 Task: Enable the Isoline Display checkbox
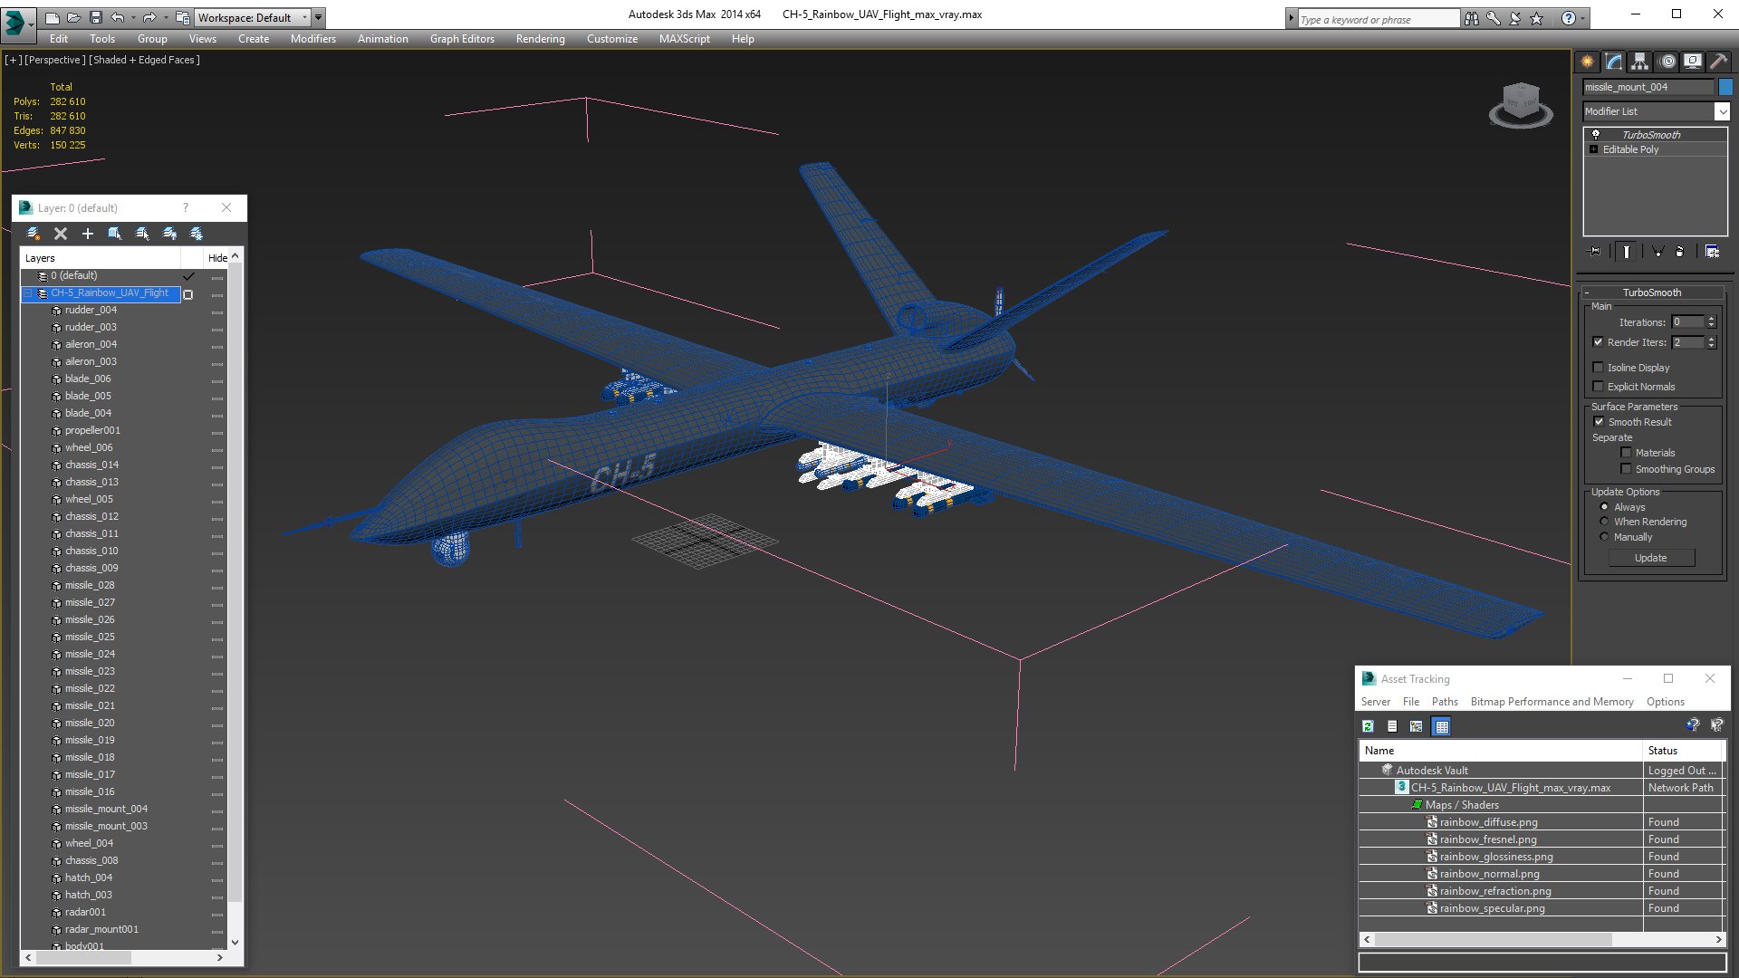pyautogui.click(x=1599, y=368)
